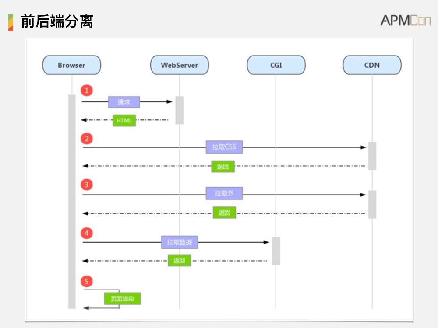438x328 pixels.
Task: Click the CGI lifeline header
Action: (276, 65)
